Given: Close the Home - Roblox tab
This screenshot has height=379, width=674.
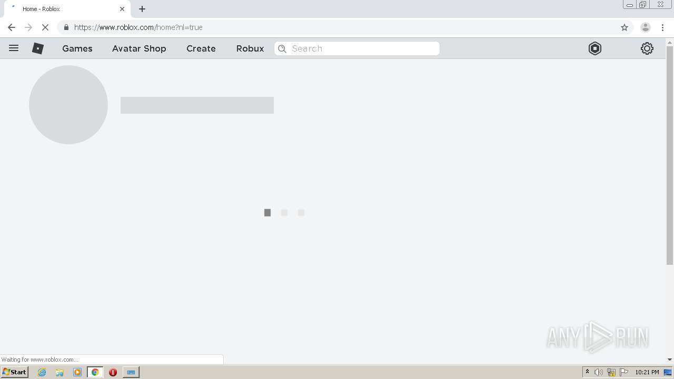Looking at the screenshot, I should click(x=122, y=9).
